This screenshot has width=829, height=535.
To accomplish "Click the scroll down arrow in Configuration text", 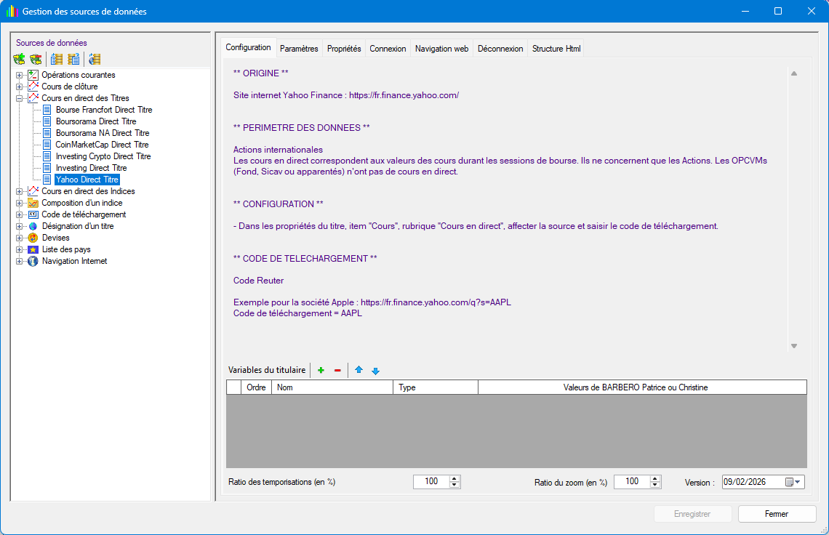I will click(794, 346).
